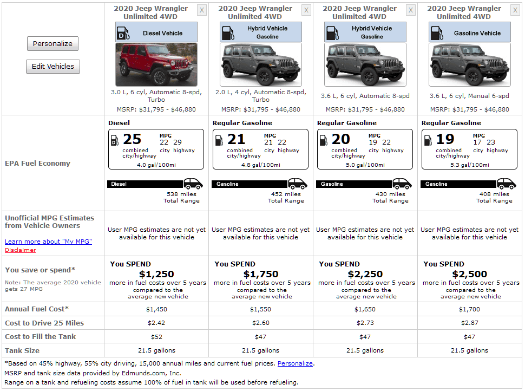Click the pump icon beside 21 combined MPG

219,140
